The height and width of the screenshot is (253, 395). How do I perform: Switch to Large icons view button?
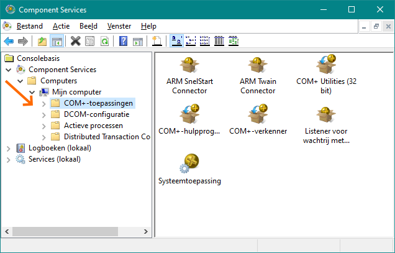176,41
